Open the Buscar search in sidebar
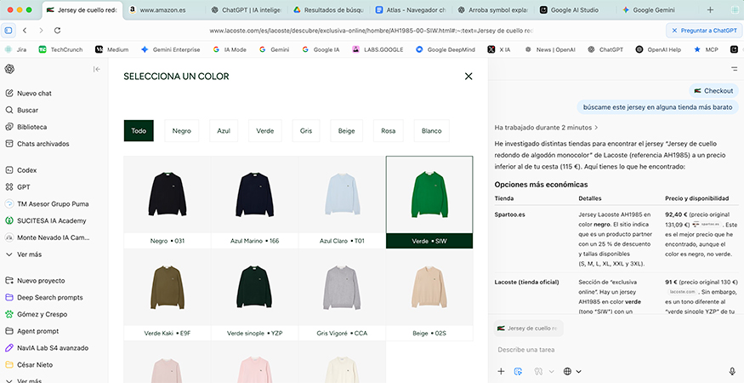The image size is (744, 383). pyautogui.click(x=27, y=110)
